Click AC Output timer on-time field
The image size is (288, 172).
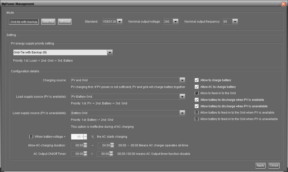point(77,154)
